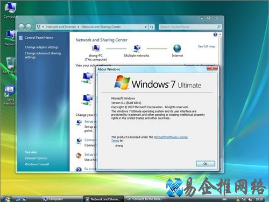Screen dimensions: 269x202
Task: Click the Fix a network problem link
Action: coord(90,169)
